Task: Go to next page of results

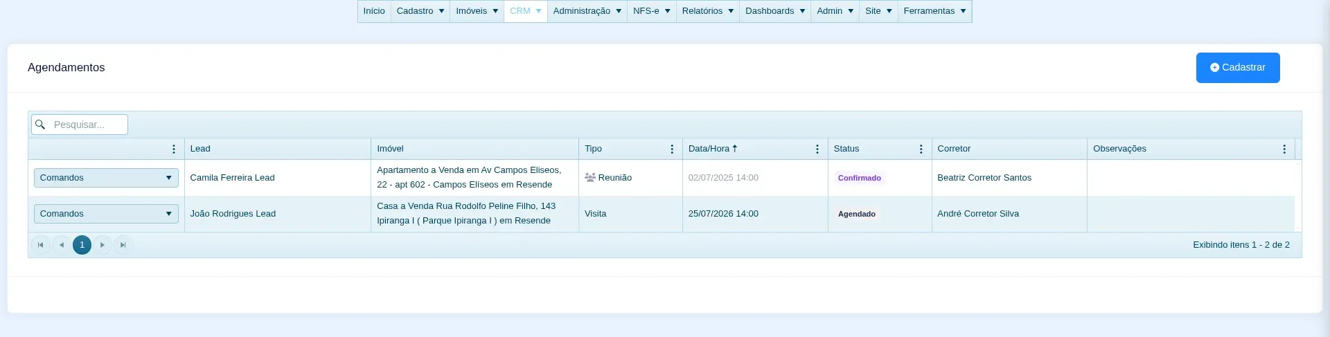Action: [103, 245]
